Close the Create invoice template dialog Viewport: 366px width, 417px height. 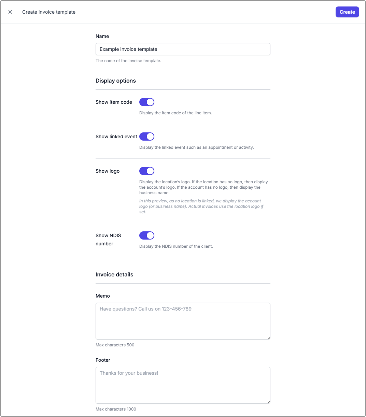point(10,12)
